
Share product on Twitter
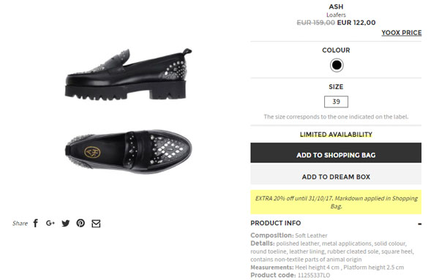coord(66,223)
